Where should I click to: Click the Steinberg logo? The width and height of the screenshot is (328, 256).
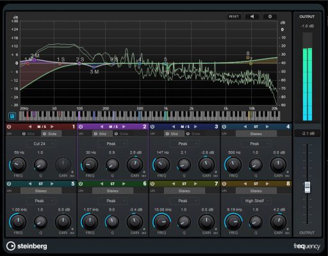point(27,246)
